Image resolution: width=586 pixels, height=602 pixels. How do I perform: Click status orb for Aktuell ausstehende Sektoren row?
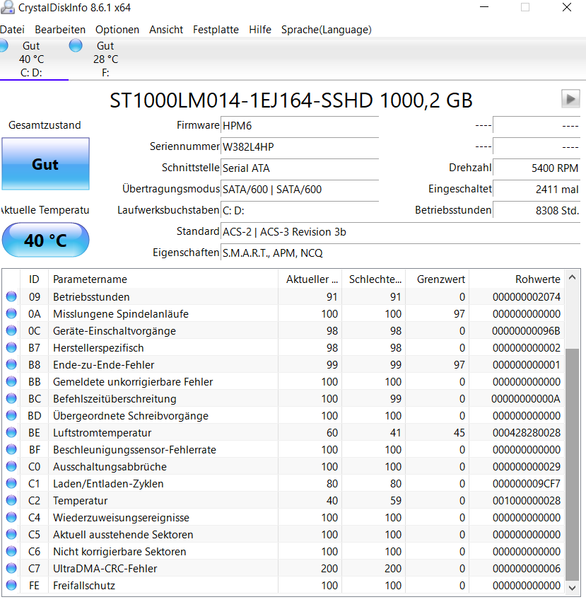11,534
